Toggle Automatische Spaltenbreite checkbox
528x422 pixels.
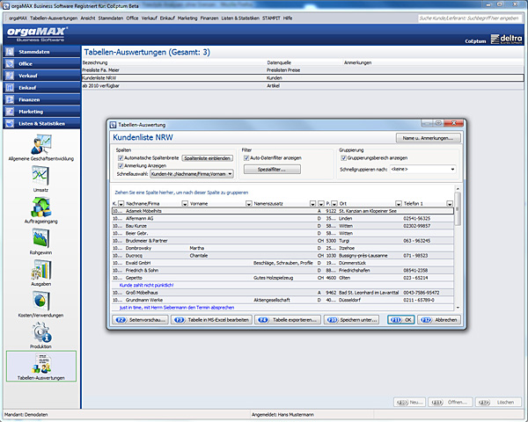[121, 158]
